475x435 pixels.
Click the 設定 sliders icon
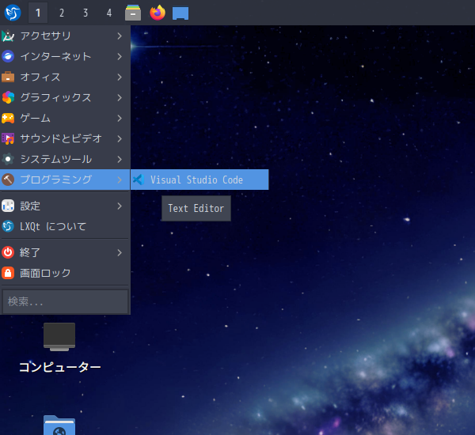[x=8, y=206]
